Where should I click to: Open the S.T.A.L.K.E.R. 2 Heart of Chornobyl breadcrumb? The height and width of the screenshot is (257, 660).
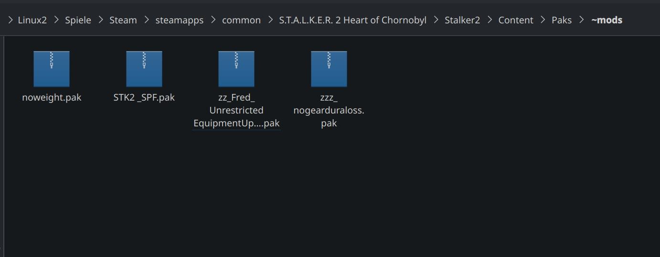coord(353,20)
